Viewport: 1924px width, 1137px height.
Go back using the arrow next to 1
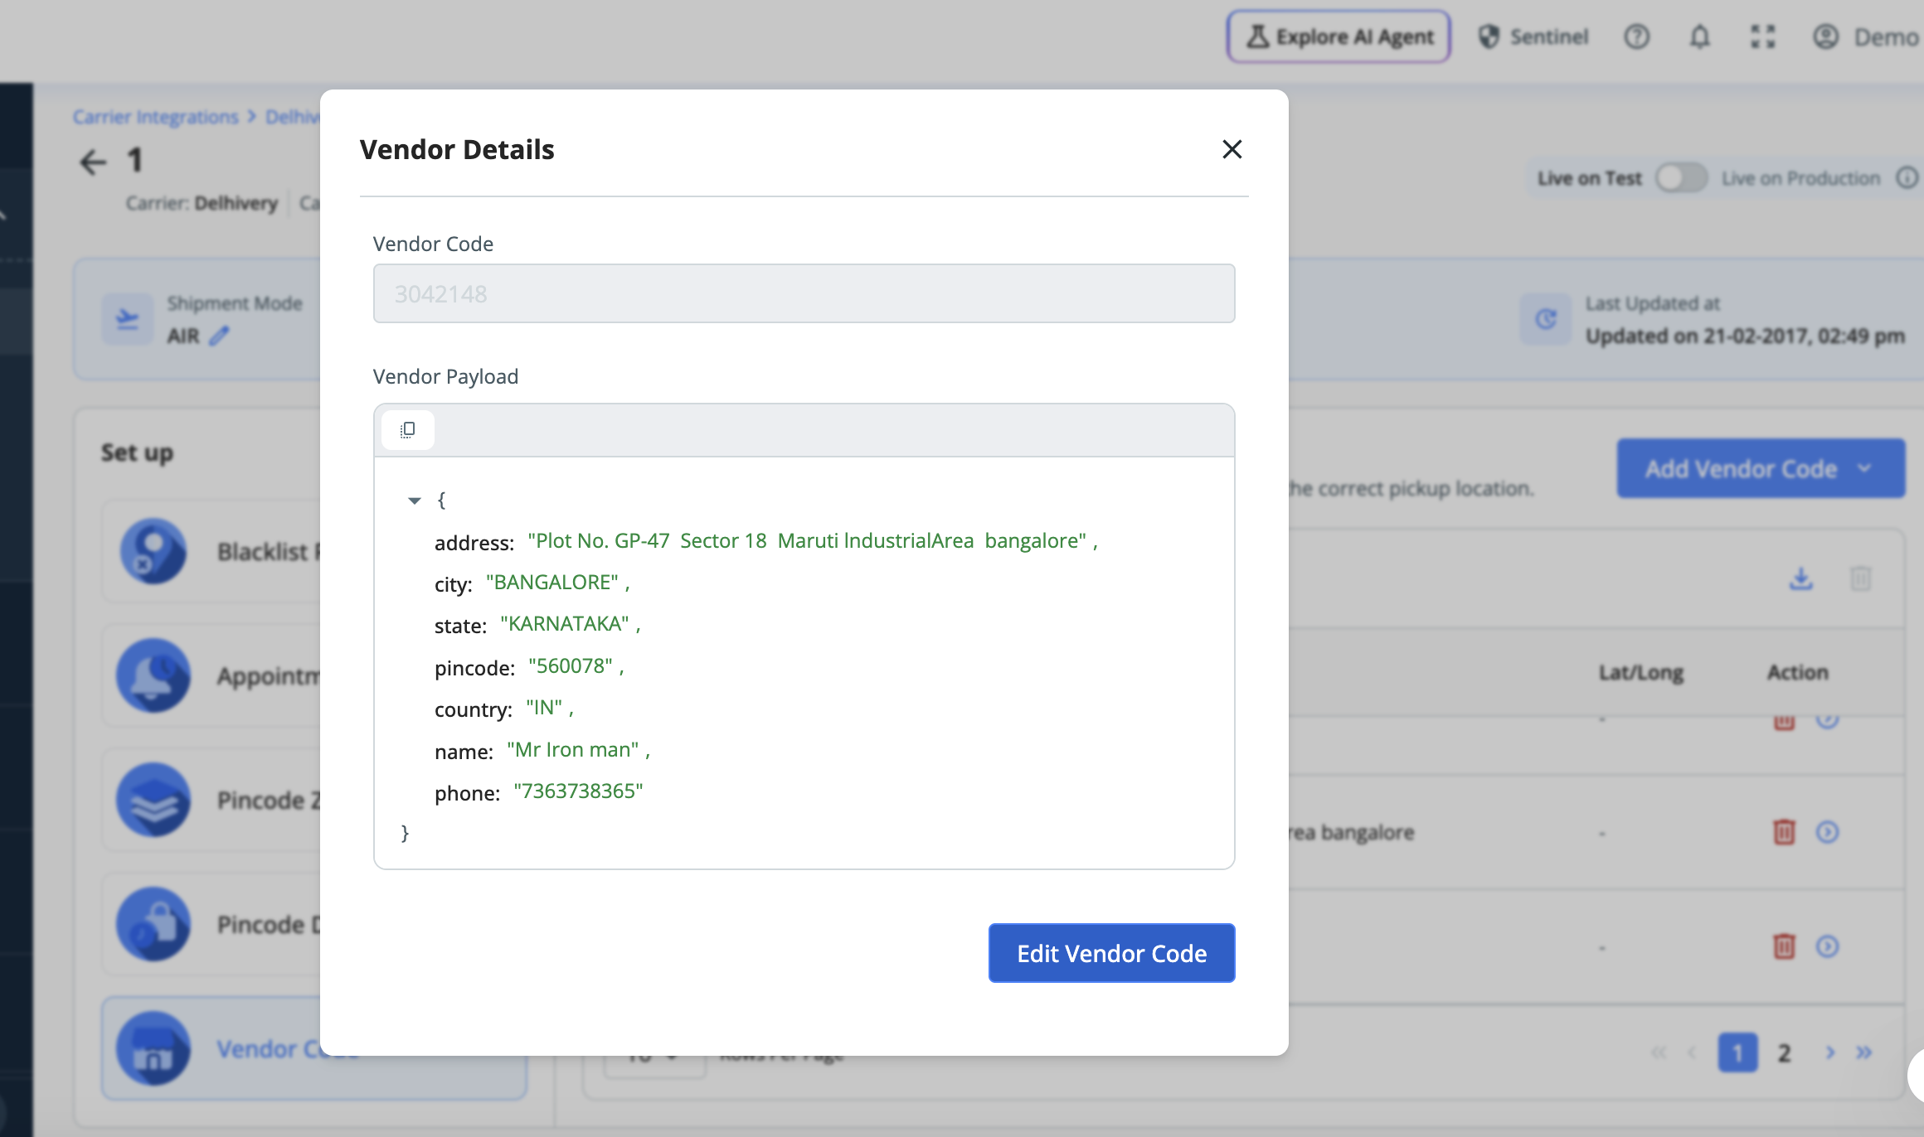coord(94,161)
